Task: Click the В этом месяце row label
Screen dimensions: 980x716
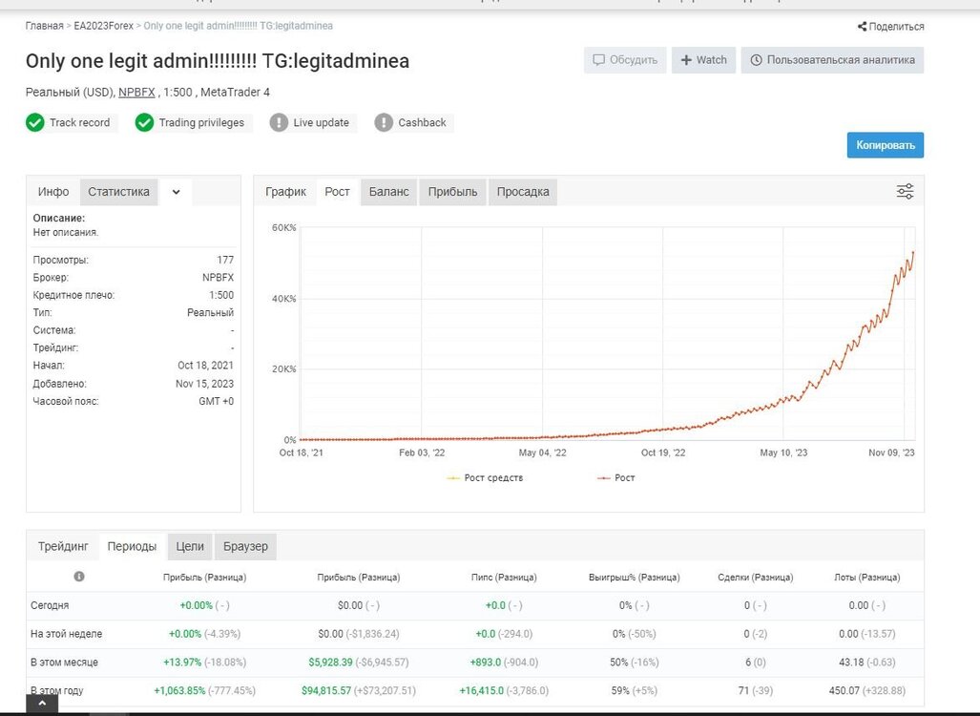Action: (64, 663)
